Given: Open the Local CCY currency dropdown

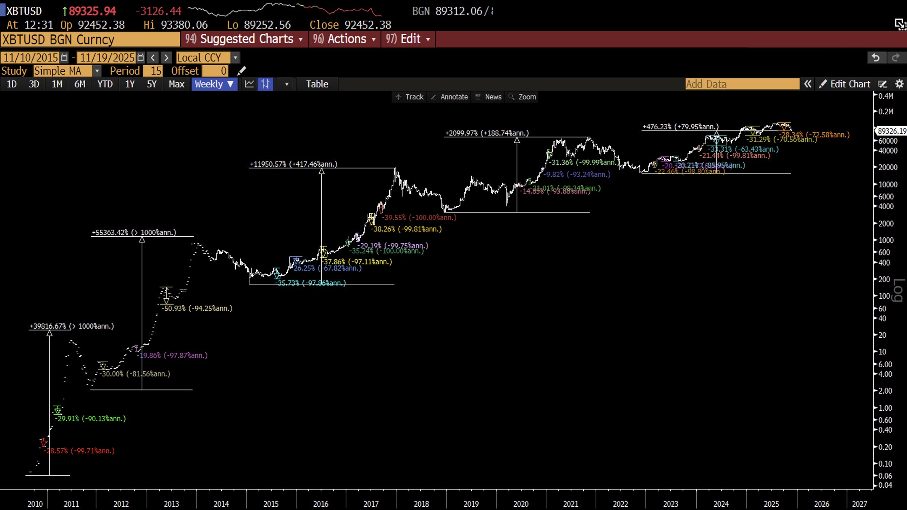Looking at the screenshot, I should pyautogui.click(x=235, y=58).
